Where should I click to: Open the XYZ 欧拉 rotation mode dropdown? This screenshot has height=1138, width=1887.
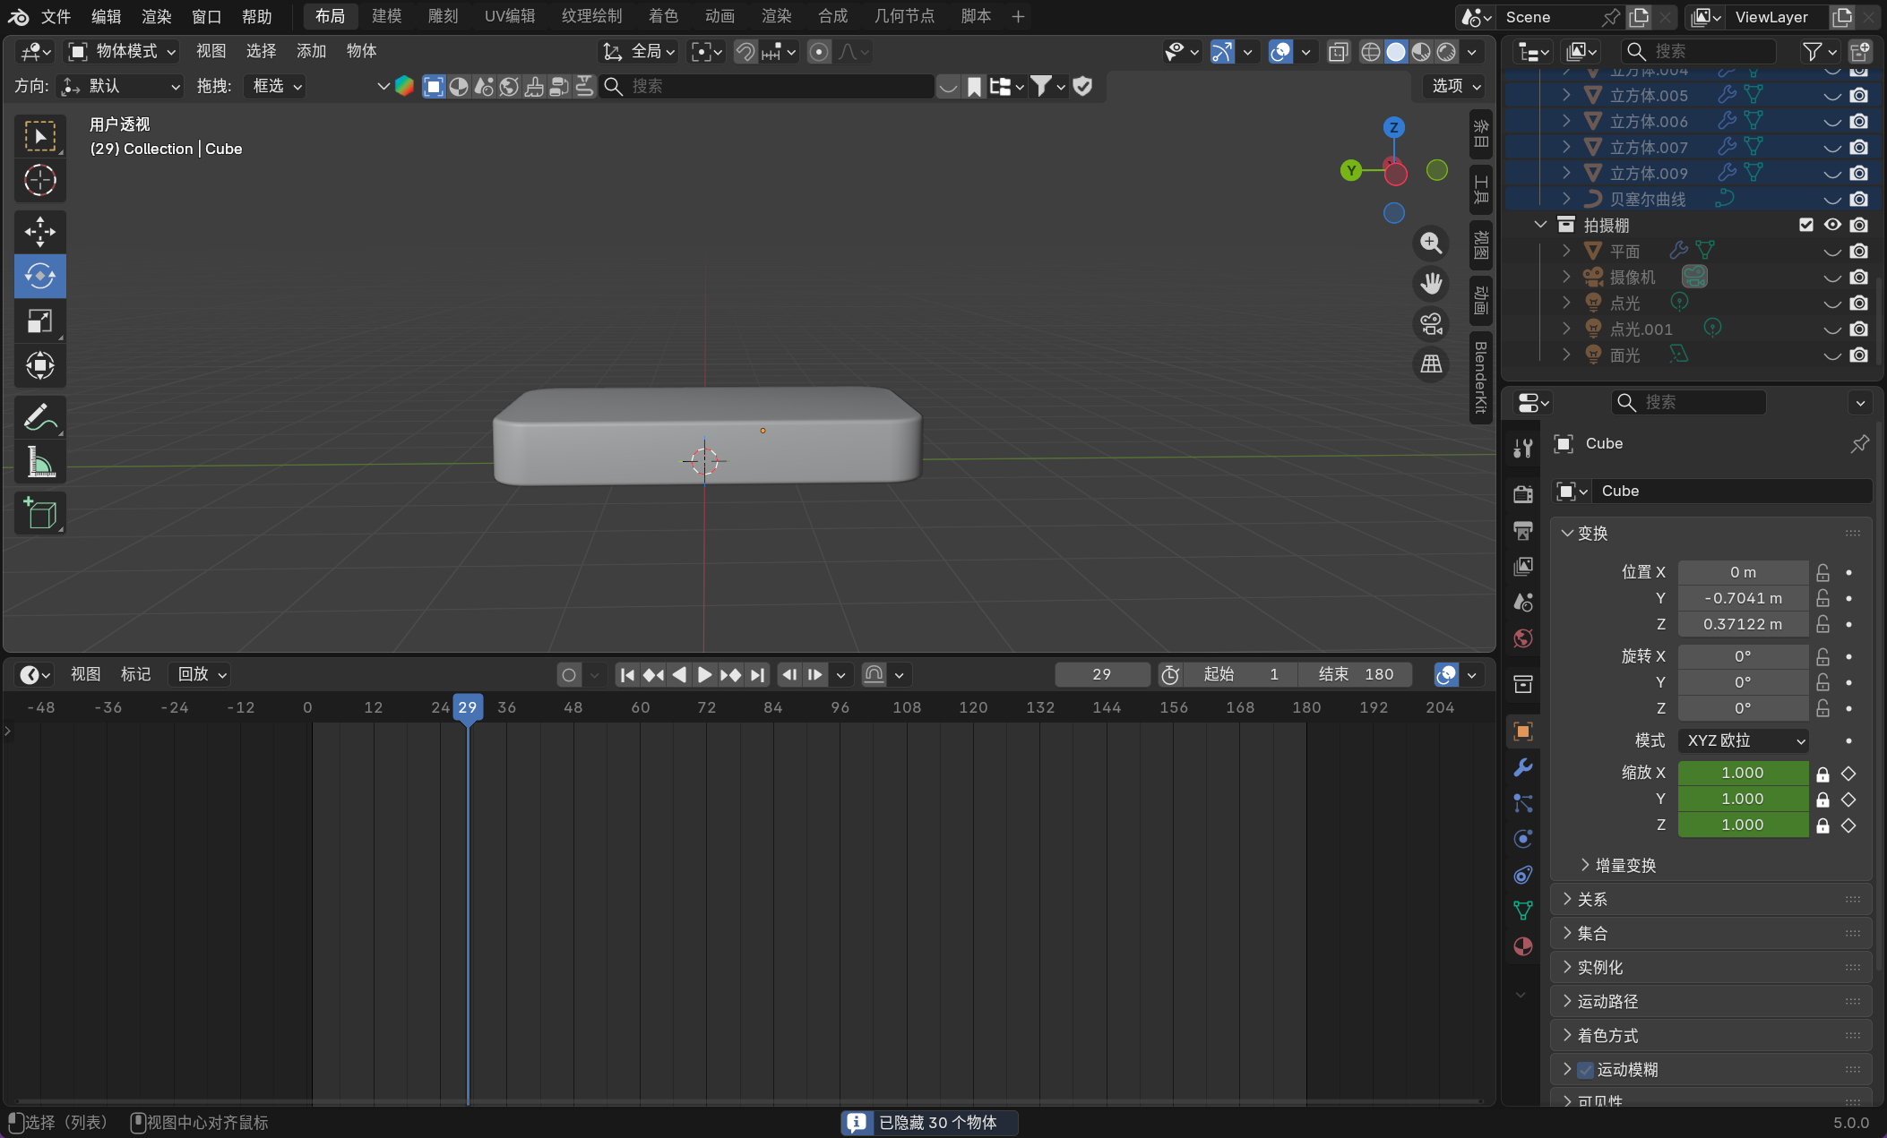[x=1743, y=740]
